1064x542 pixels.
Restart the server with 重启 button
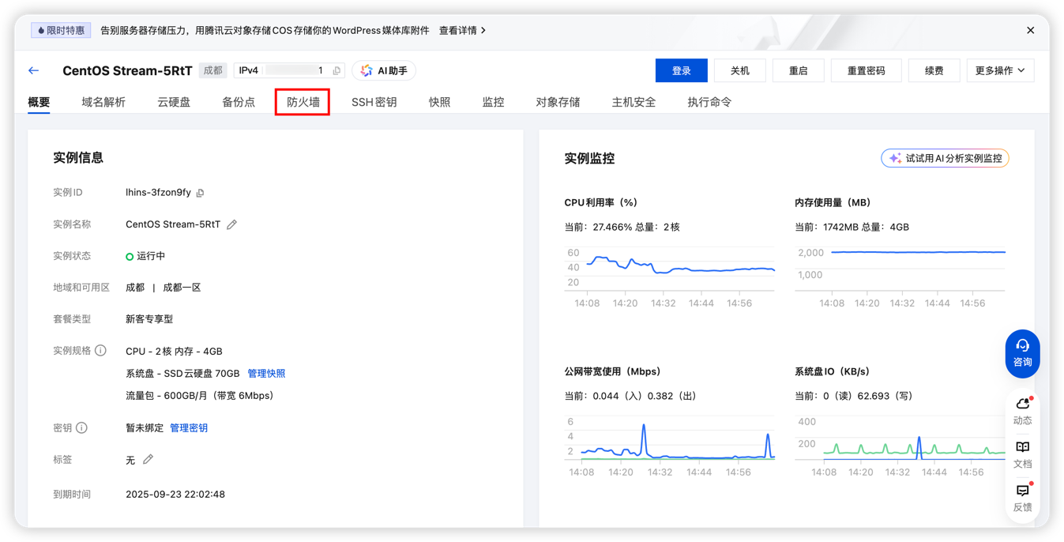(x=798, y=70)
